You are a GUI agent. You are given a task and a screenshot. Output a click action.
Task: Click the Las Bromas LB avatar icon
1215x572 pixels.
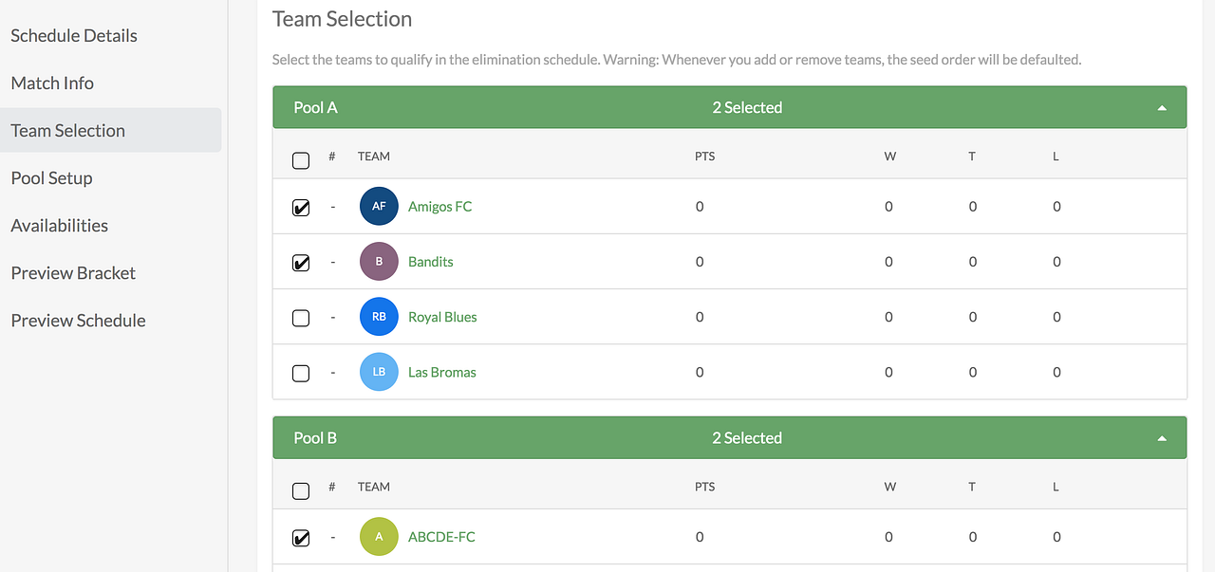click(379, 372)
